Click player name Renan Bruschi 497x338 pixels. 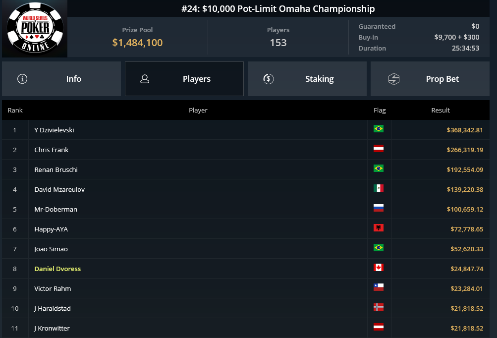click(56, 169)
